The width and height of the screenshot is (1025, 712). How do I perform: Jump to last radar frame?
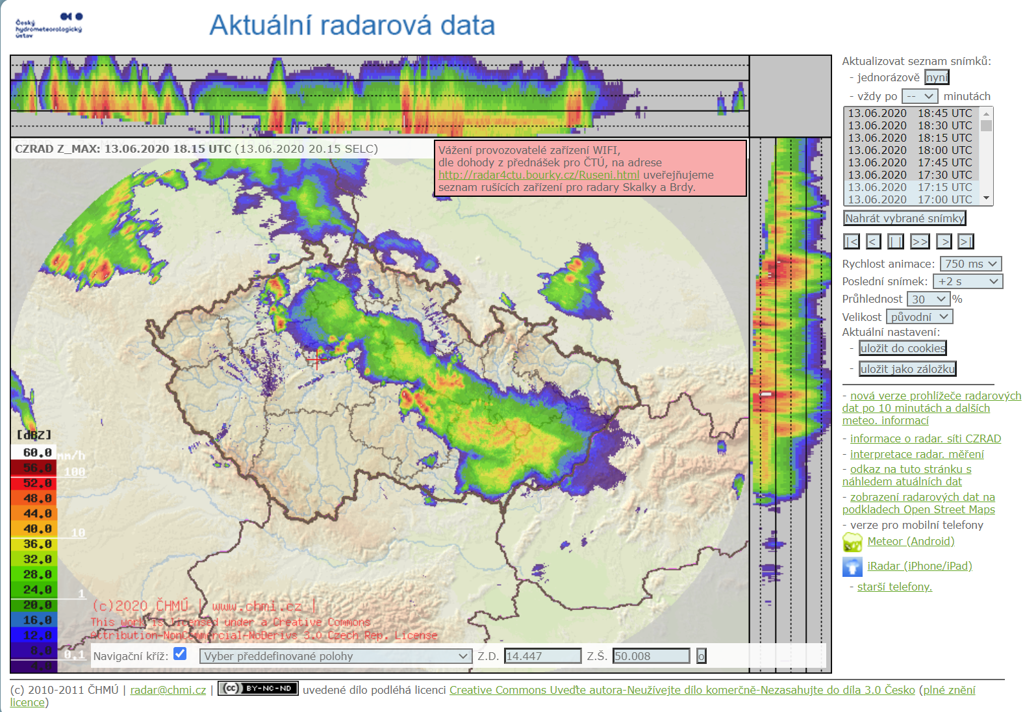point(966,242)
